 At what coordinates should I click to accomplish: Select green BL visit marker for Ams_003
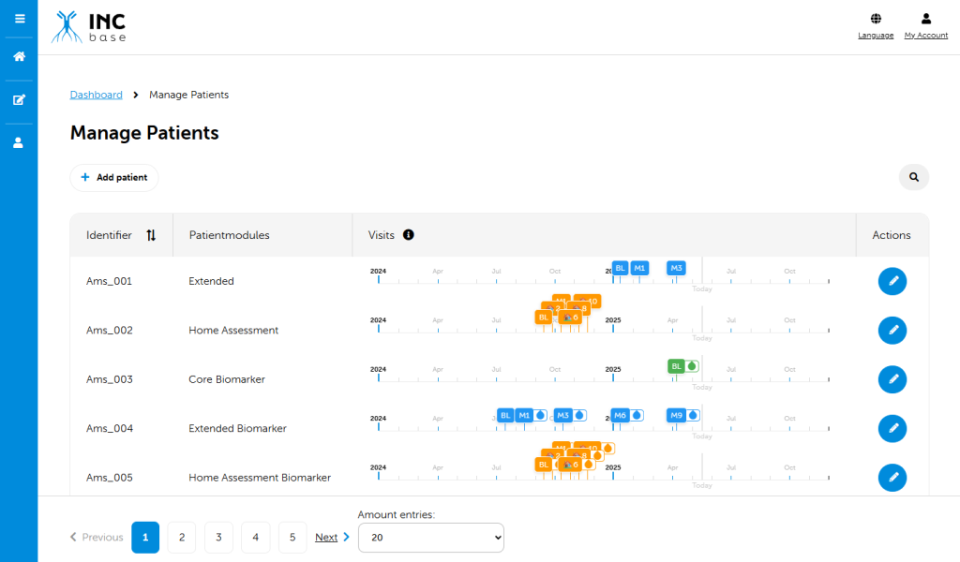[x=677, y=366]
